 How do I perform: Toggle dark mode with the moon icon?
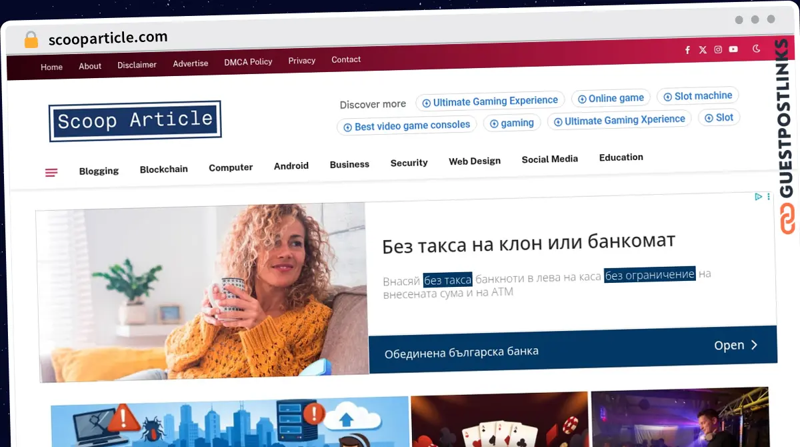click(757, 49)
